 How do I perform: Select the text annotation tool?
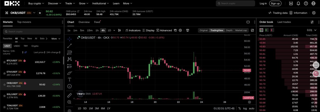(x=70, y=79)
